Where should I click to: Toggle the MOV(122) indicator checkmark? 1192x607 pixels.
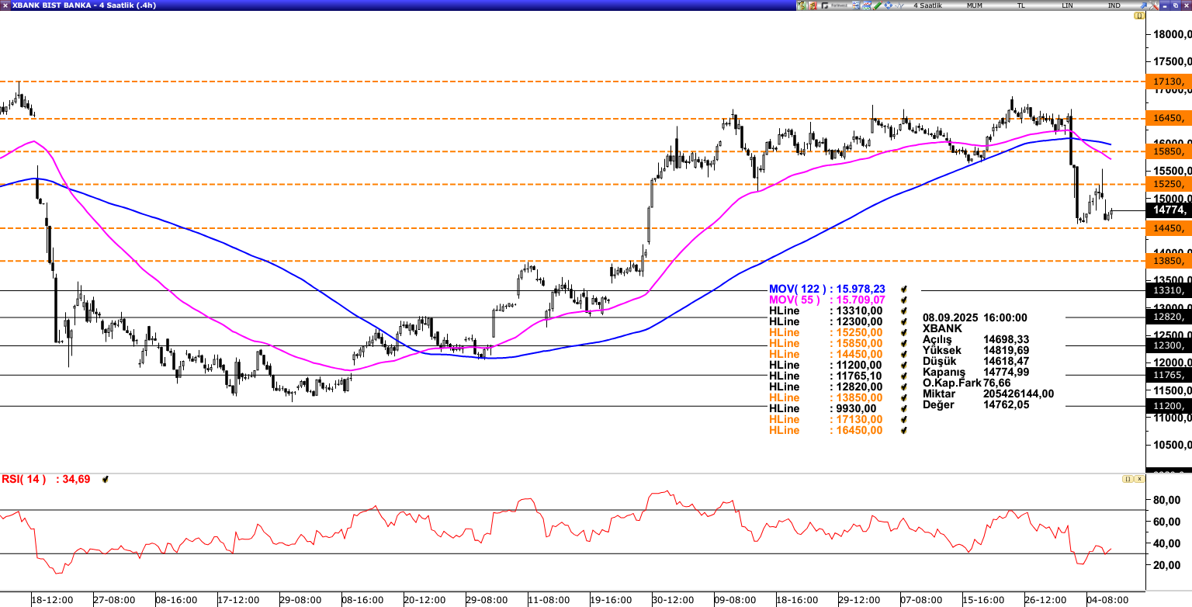[903, 289]
